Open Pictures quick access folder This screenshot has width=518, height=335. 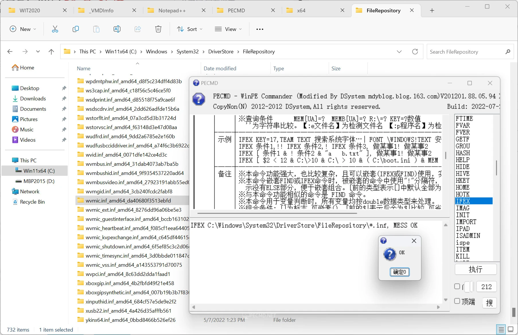coord(25,119)
